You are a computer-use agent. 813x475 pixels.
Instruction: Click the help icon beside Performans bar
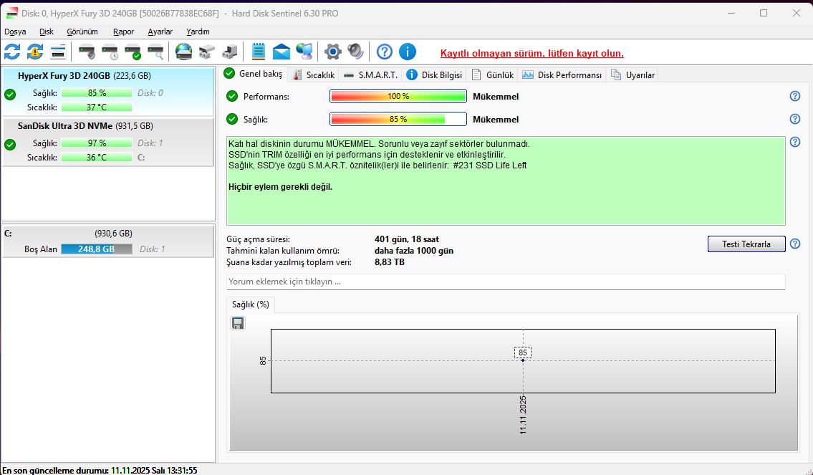pos(794,97)
